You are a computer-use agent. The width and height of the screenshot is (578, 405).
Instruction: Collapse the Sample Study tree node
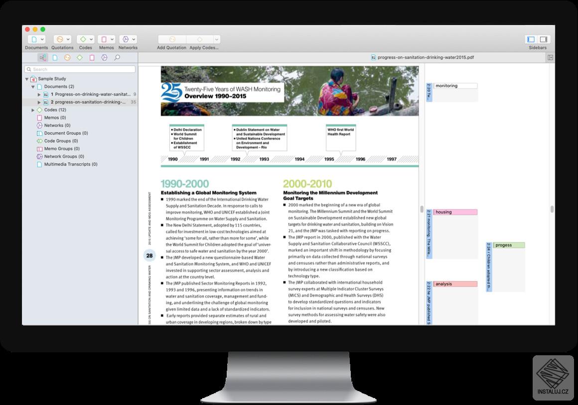click(27, 79)
